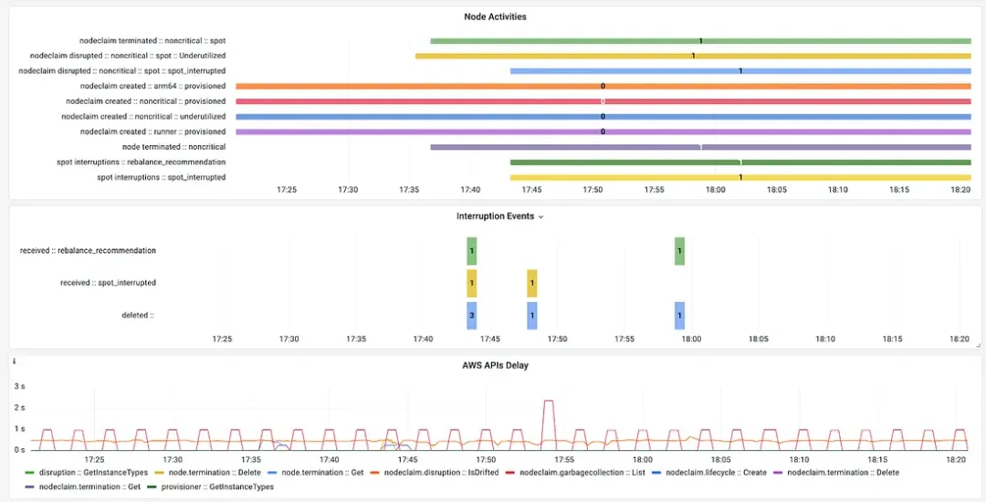Open the Node Activities panel title menu
This screenshot has height=502, width=986.
pos(495,17)
